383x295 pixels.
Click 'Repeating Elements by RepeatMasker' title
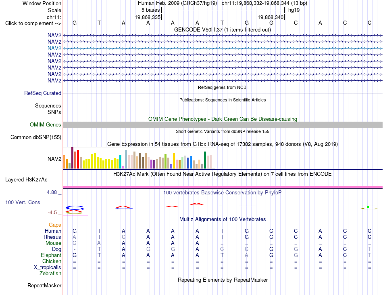click(223, 280)
